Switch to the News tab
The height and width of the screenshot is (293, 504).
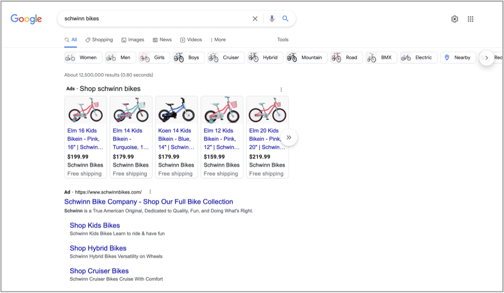[163, 40]
